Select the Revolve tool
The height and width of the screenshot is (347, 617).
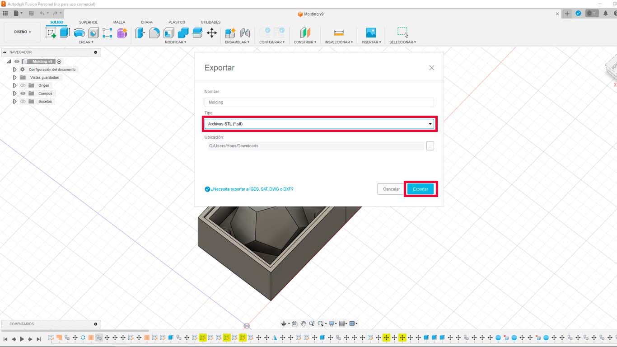pos(79,33)
